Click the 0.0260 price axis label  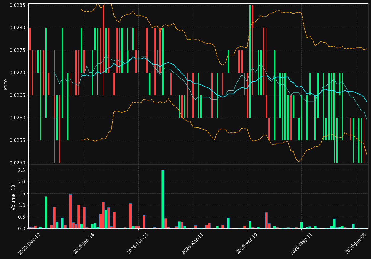coord(18,118)
